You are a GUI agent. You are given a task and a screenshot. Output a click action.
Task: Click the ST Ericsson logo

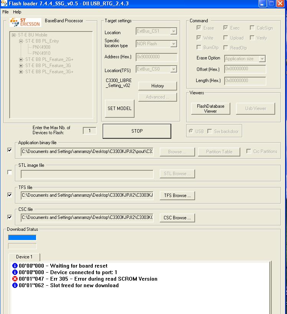click(25, 22)
